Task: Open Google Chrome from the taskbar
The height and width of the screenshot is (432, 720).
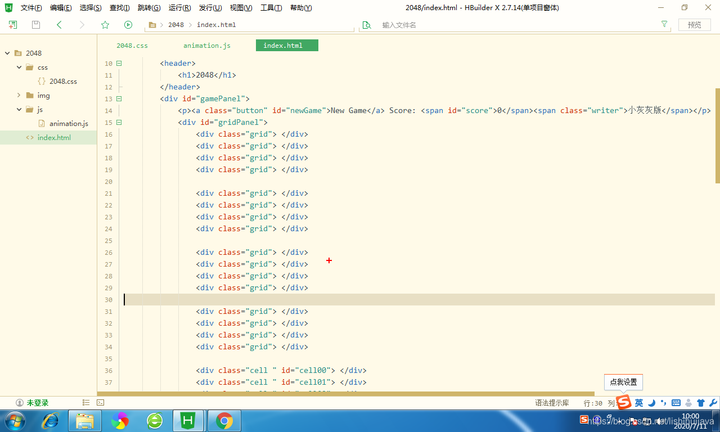Action: [224, 420]
